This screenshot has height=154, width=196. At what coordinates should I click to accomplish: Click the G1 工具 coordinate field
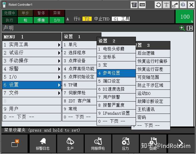[x=121, y=19]
